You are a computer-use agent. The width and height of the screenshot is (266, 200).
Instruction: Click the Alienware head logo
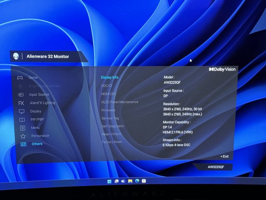click(x=16, y=56)
